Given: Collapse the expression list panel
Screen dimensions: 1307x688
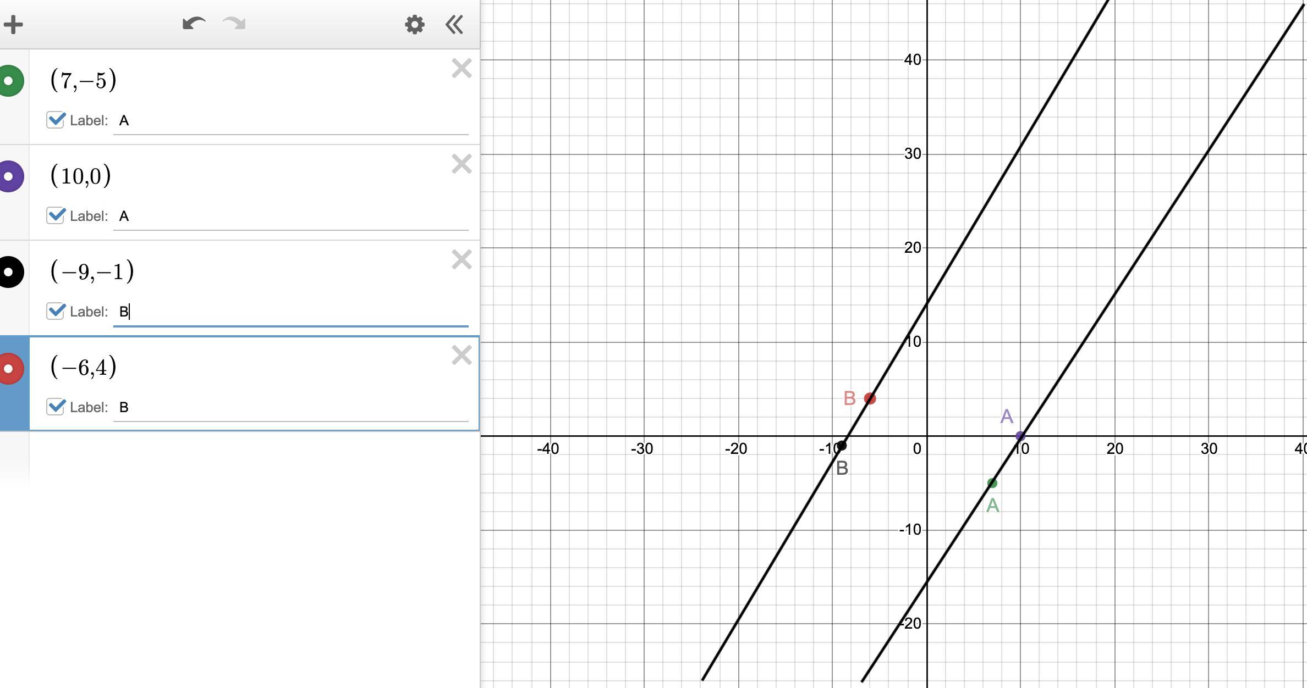Looking at the screenshot, I should tap(454, 25).
